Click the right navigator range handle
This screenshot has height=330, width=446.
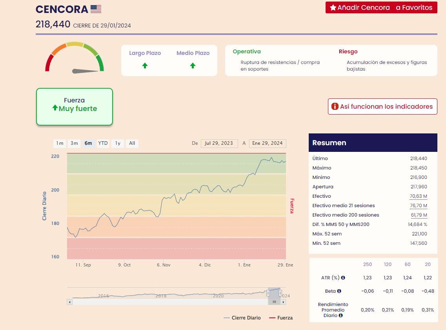(280, 293)
